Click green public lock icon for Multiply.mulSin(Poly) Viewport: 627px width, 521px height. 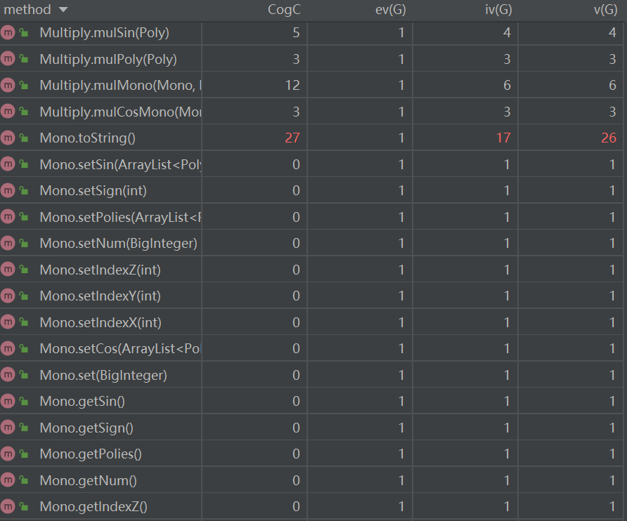(24, 32)
